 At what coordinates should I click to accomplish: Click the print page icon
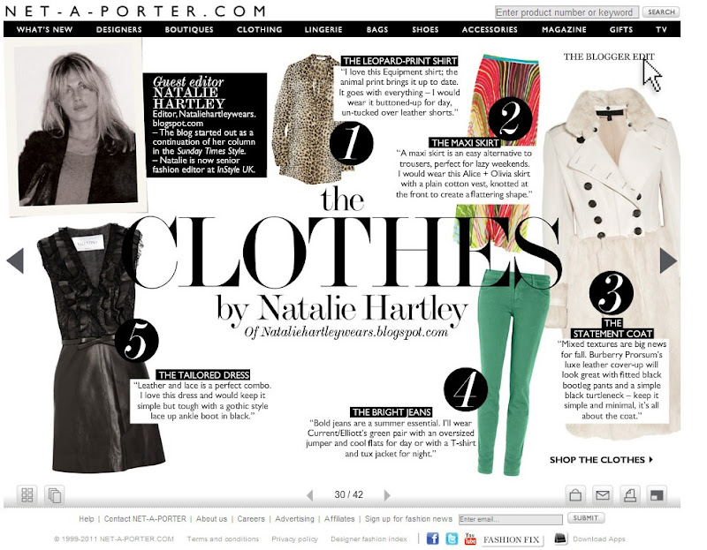[630, 494]
